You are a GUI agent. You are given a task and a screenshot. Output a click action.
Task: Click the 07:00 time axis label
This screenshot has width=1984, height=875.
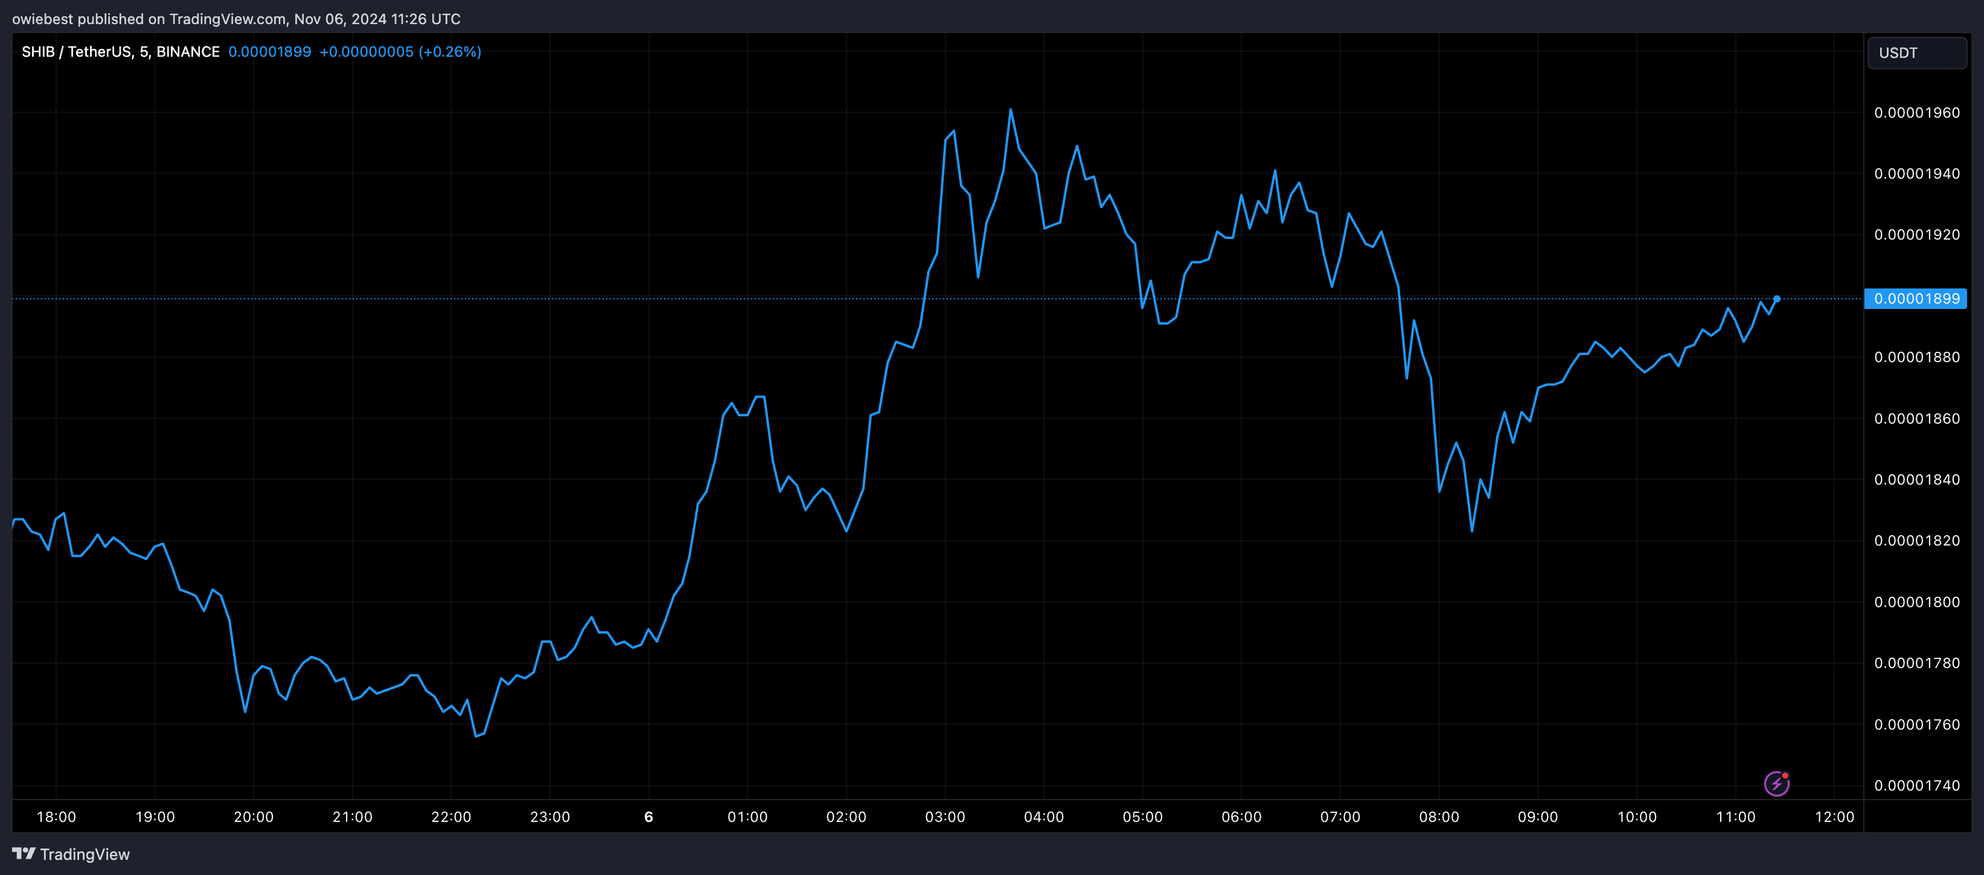click(1340, 816)
